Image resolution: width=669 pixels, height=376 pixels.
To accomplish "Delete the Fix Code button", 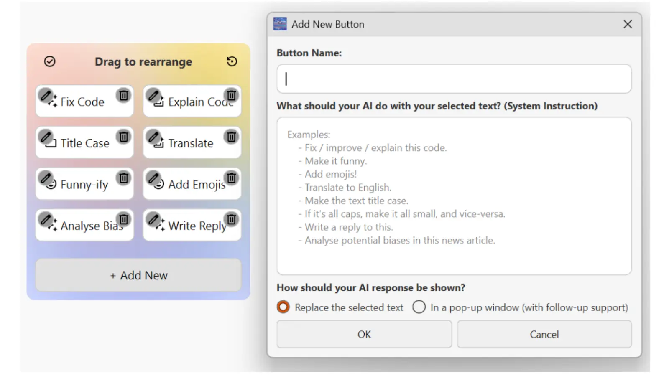I will click(124, 96).
